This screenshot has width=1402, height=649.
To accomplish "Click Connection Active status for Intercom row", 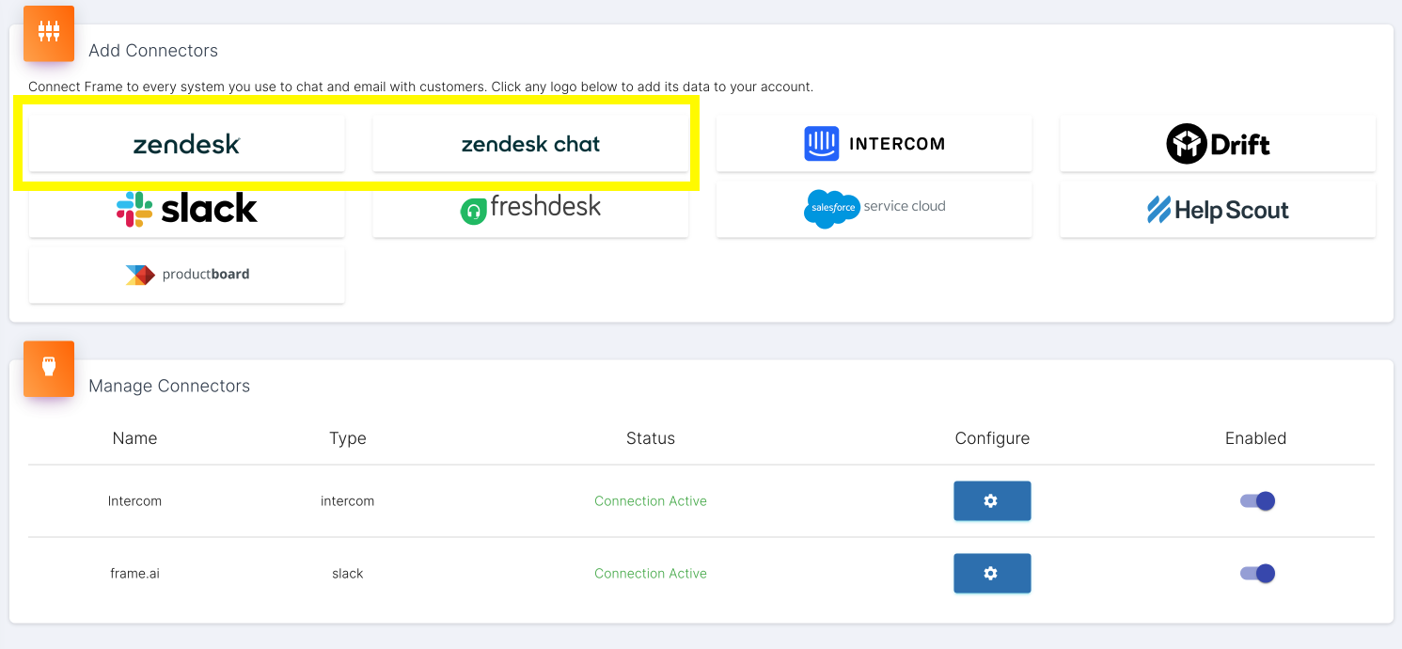I will point(651,501).
